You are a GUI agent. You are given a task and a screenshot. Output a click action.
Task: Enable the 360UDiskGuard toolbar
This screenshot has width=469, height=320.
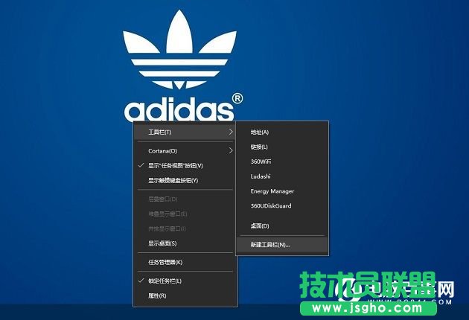point(282,205)
